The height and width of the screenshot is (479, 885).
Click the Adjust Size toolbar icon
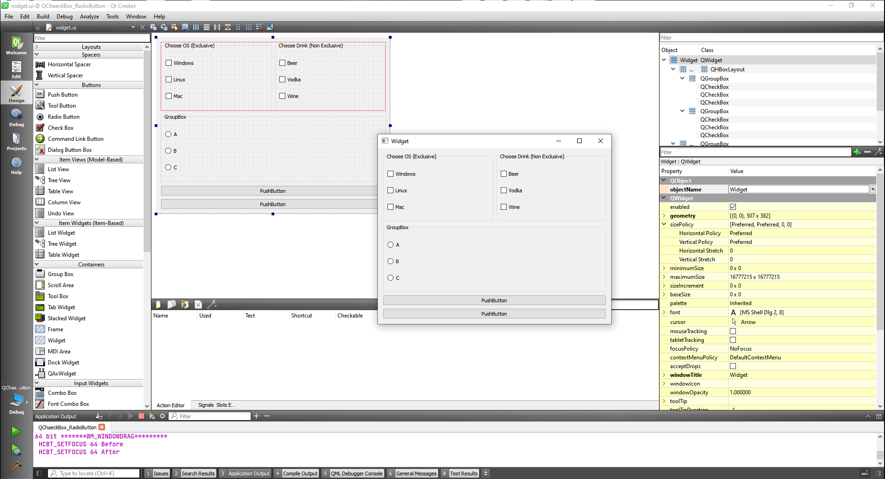click(x=270, y=27)
